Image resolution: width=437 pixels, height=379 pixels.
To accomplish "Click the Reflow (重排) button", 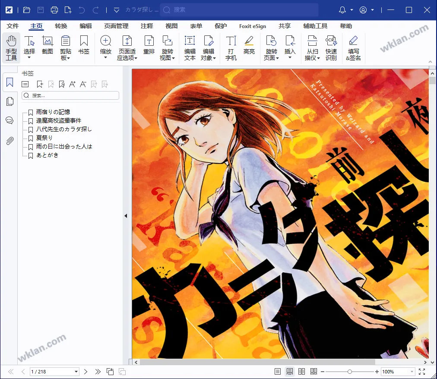I will [x=149, y=45].
